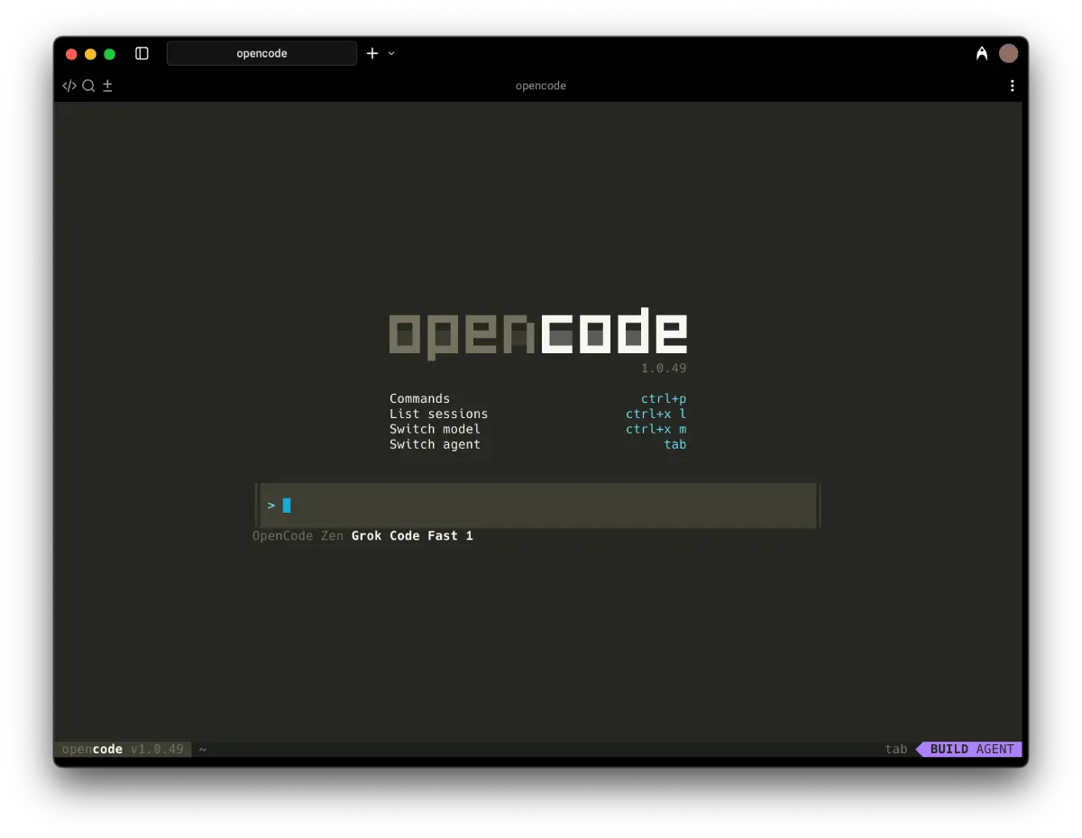Viewport: 1082px width, 838px height.
Task: Click the Switch model command
Action: click(x=435, y=429)
